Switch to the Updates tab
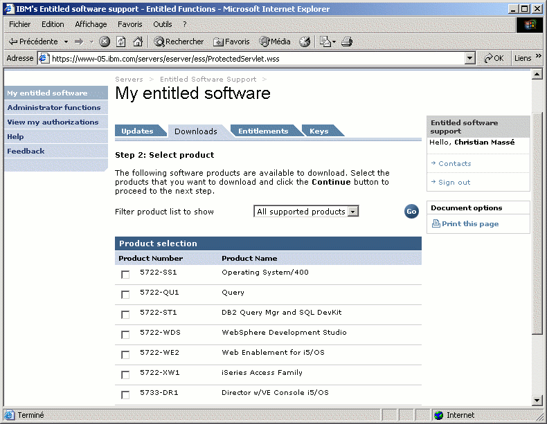 (x=138, y=131)
